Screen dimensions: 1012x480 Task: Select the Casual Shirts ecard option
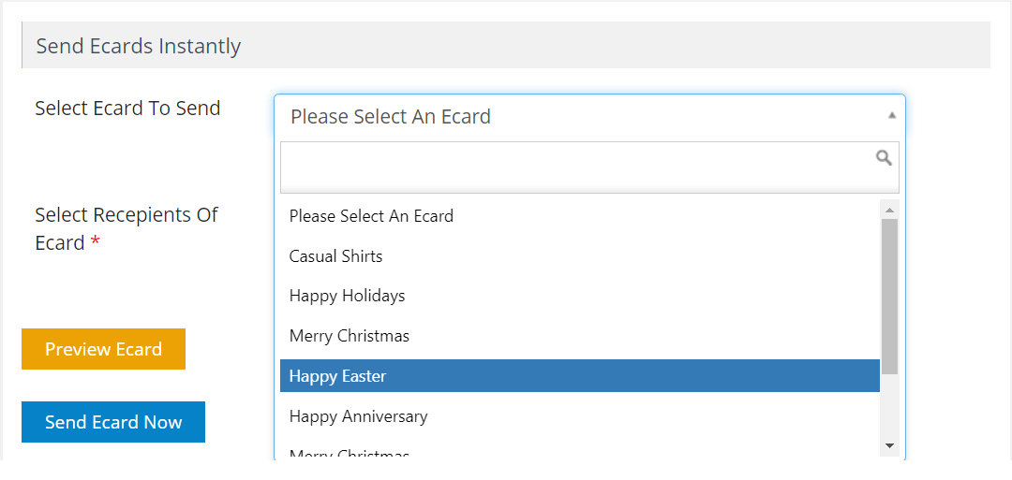point(580,255)
